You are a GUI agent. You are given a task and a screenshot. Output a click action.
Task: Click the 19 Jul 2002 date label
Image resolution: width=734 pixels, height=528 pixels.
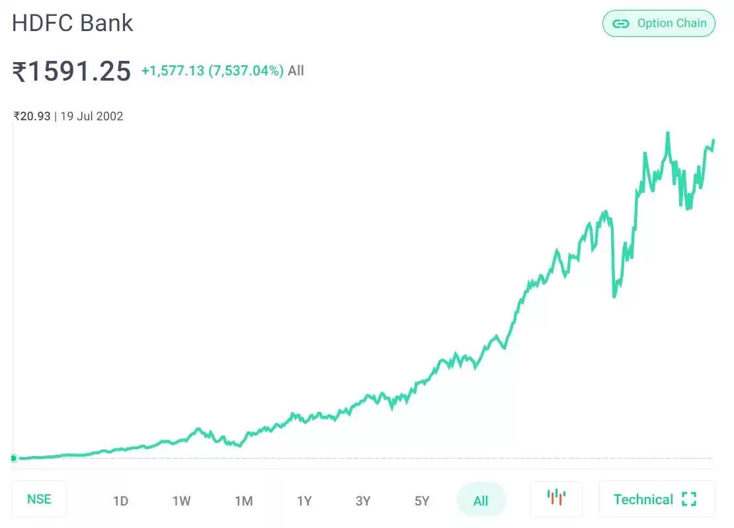tap(94, 116)
